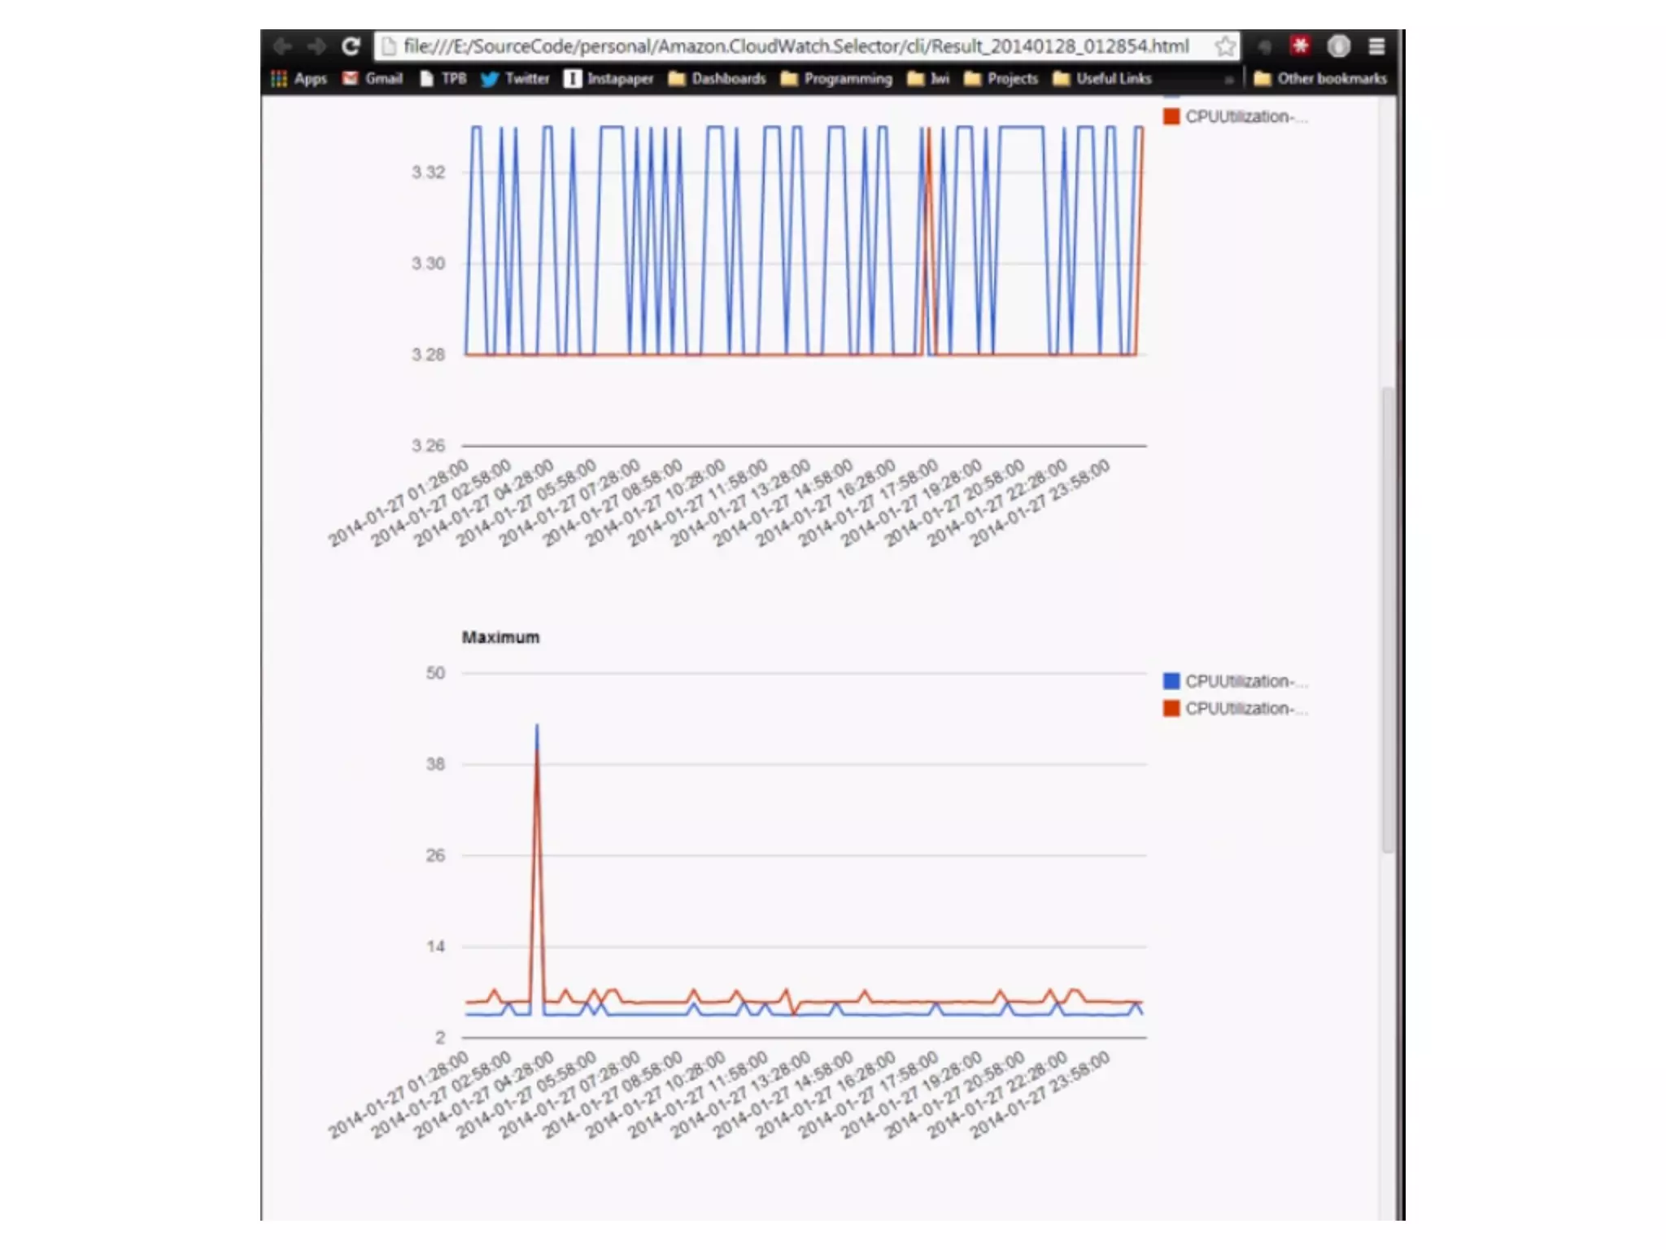Open the Instapaper bookmark

(608, 79)
